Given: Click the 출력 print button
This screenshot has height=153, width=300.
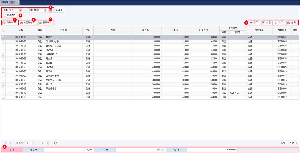Looking at the screenshot, I should click(292, 23).
